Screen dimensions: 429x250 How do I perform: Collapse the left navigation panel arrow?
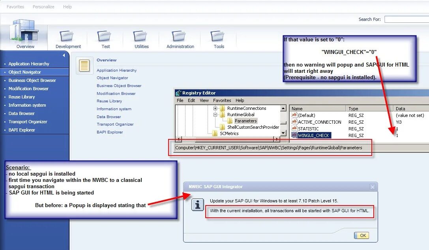click(x=64, y=54)
